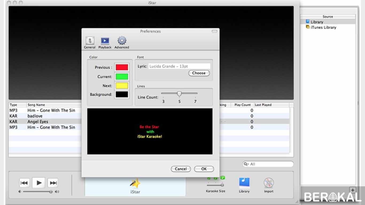
Task: Select Library in the Source list
Action: (x=328, y=22)
